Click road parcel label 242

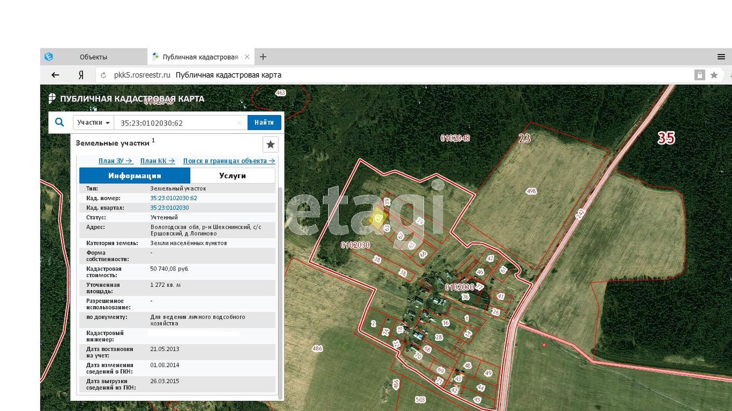click(x=580, y=214)
